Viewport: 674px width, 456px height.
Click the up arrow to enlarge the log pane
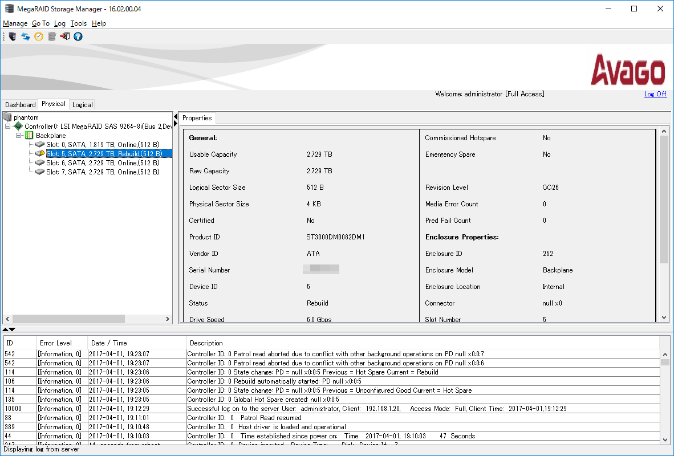pos(5,329)
